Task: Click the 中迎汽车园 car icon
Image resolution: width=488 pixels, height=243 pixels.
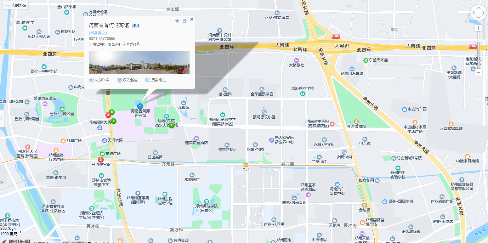Action: (405, 109)
